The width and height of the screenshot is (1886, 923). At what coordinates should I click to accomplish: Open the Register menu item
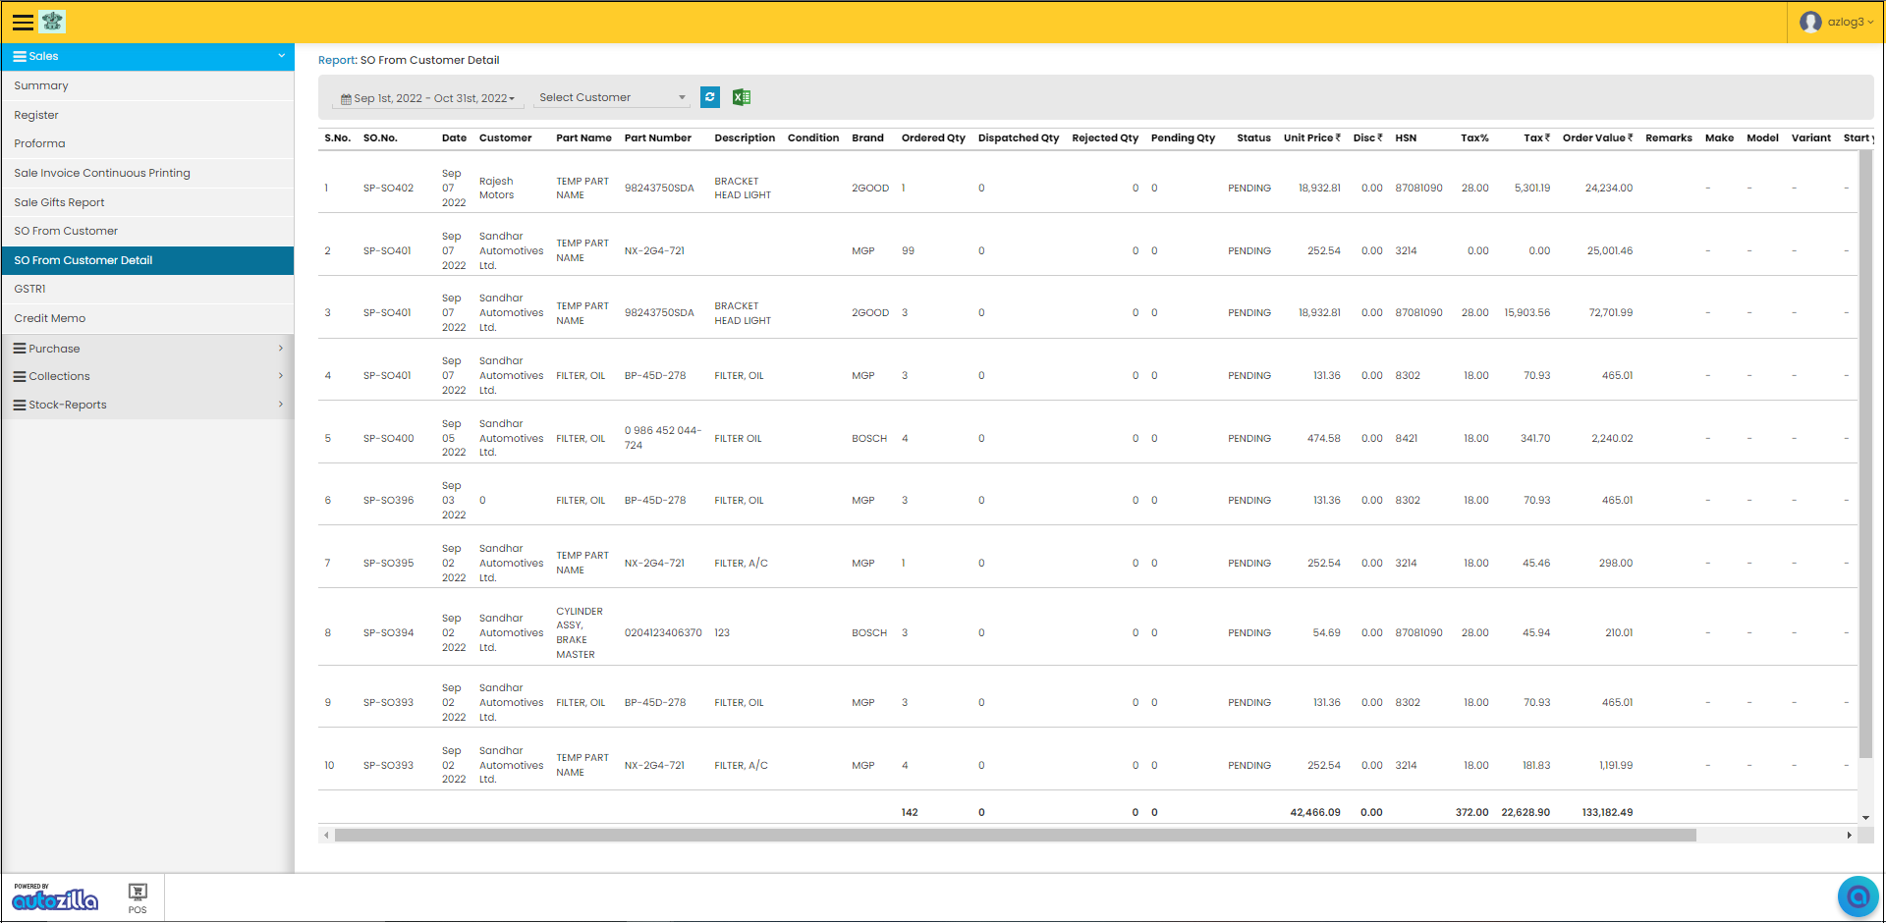pos(147,115)
